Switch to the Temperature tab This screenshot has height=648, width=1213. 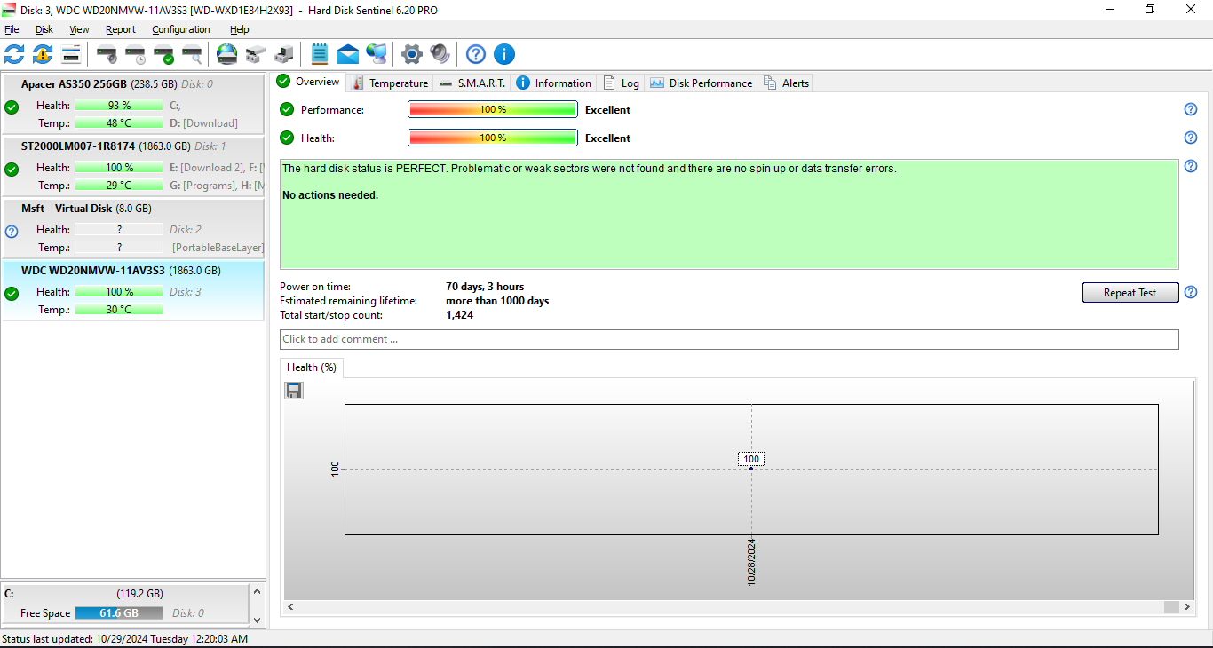pyautogui.click(x=390, y=83)
